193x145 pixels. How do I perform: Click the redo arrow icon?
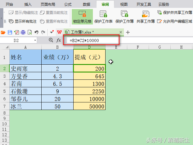click(43, 32)
